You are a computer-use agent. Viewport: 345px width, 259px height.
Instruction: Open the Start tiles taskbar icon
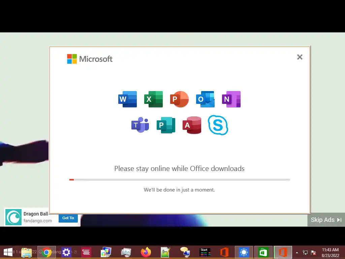pyautogui.click(x=205, y=252)
